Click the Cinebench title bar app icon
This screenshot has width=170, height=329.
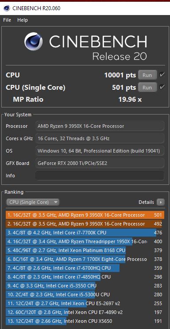(7, 8)
